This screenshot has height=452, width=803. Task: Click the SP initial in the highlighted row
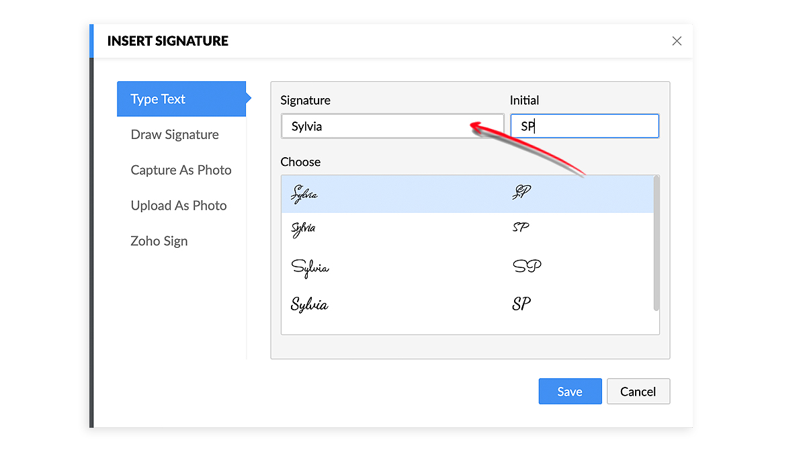(x=521, y=193)
